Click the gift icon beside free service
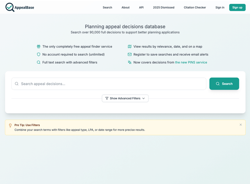 click(x=39, y=46)
